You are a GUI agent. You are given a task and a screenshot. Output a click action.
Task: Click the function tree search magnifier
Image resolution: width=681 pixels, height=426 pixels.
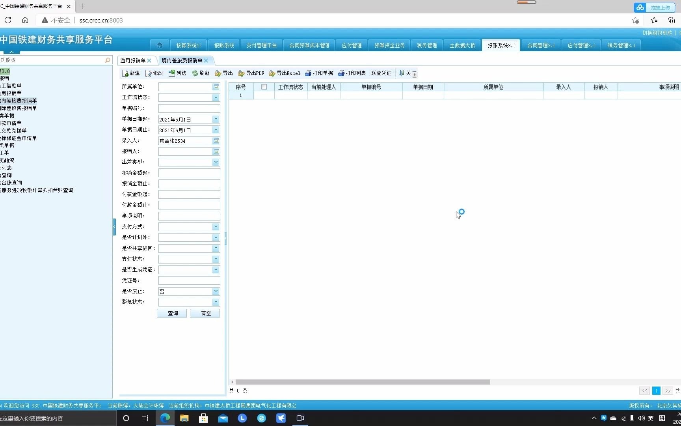pos(108,60)
